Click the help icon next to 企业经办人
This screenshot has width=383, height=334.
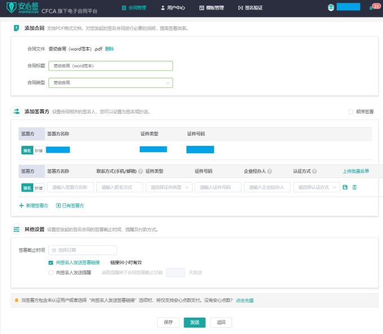(x=270, y=171)
